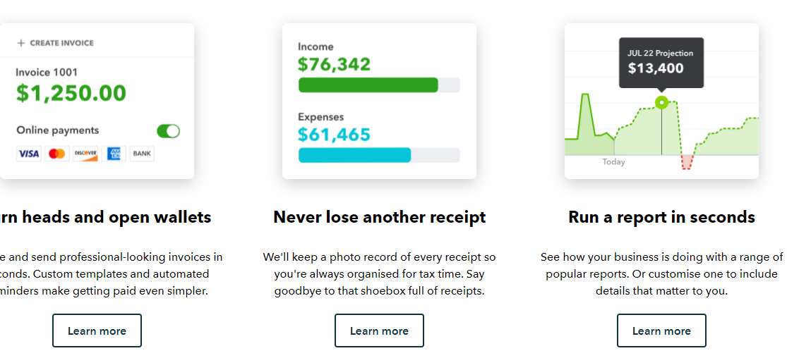Click the $1,250.00 invoice amount
Image resolution: width=787 pixels, height=358 pixels.
(x=71, y=93)
